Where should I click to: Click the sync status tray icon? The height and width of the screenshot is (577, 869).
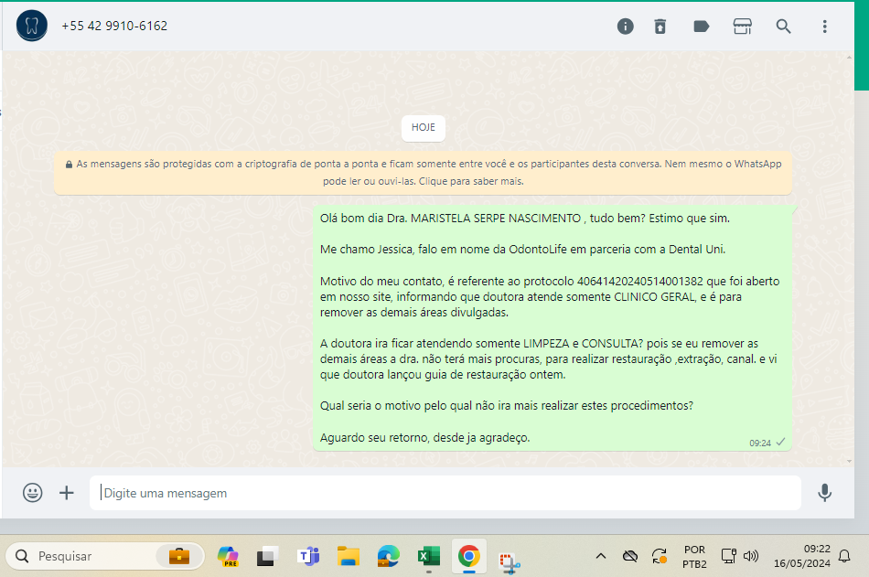click(660, 556)
